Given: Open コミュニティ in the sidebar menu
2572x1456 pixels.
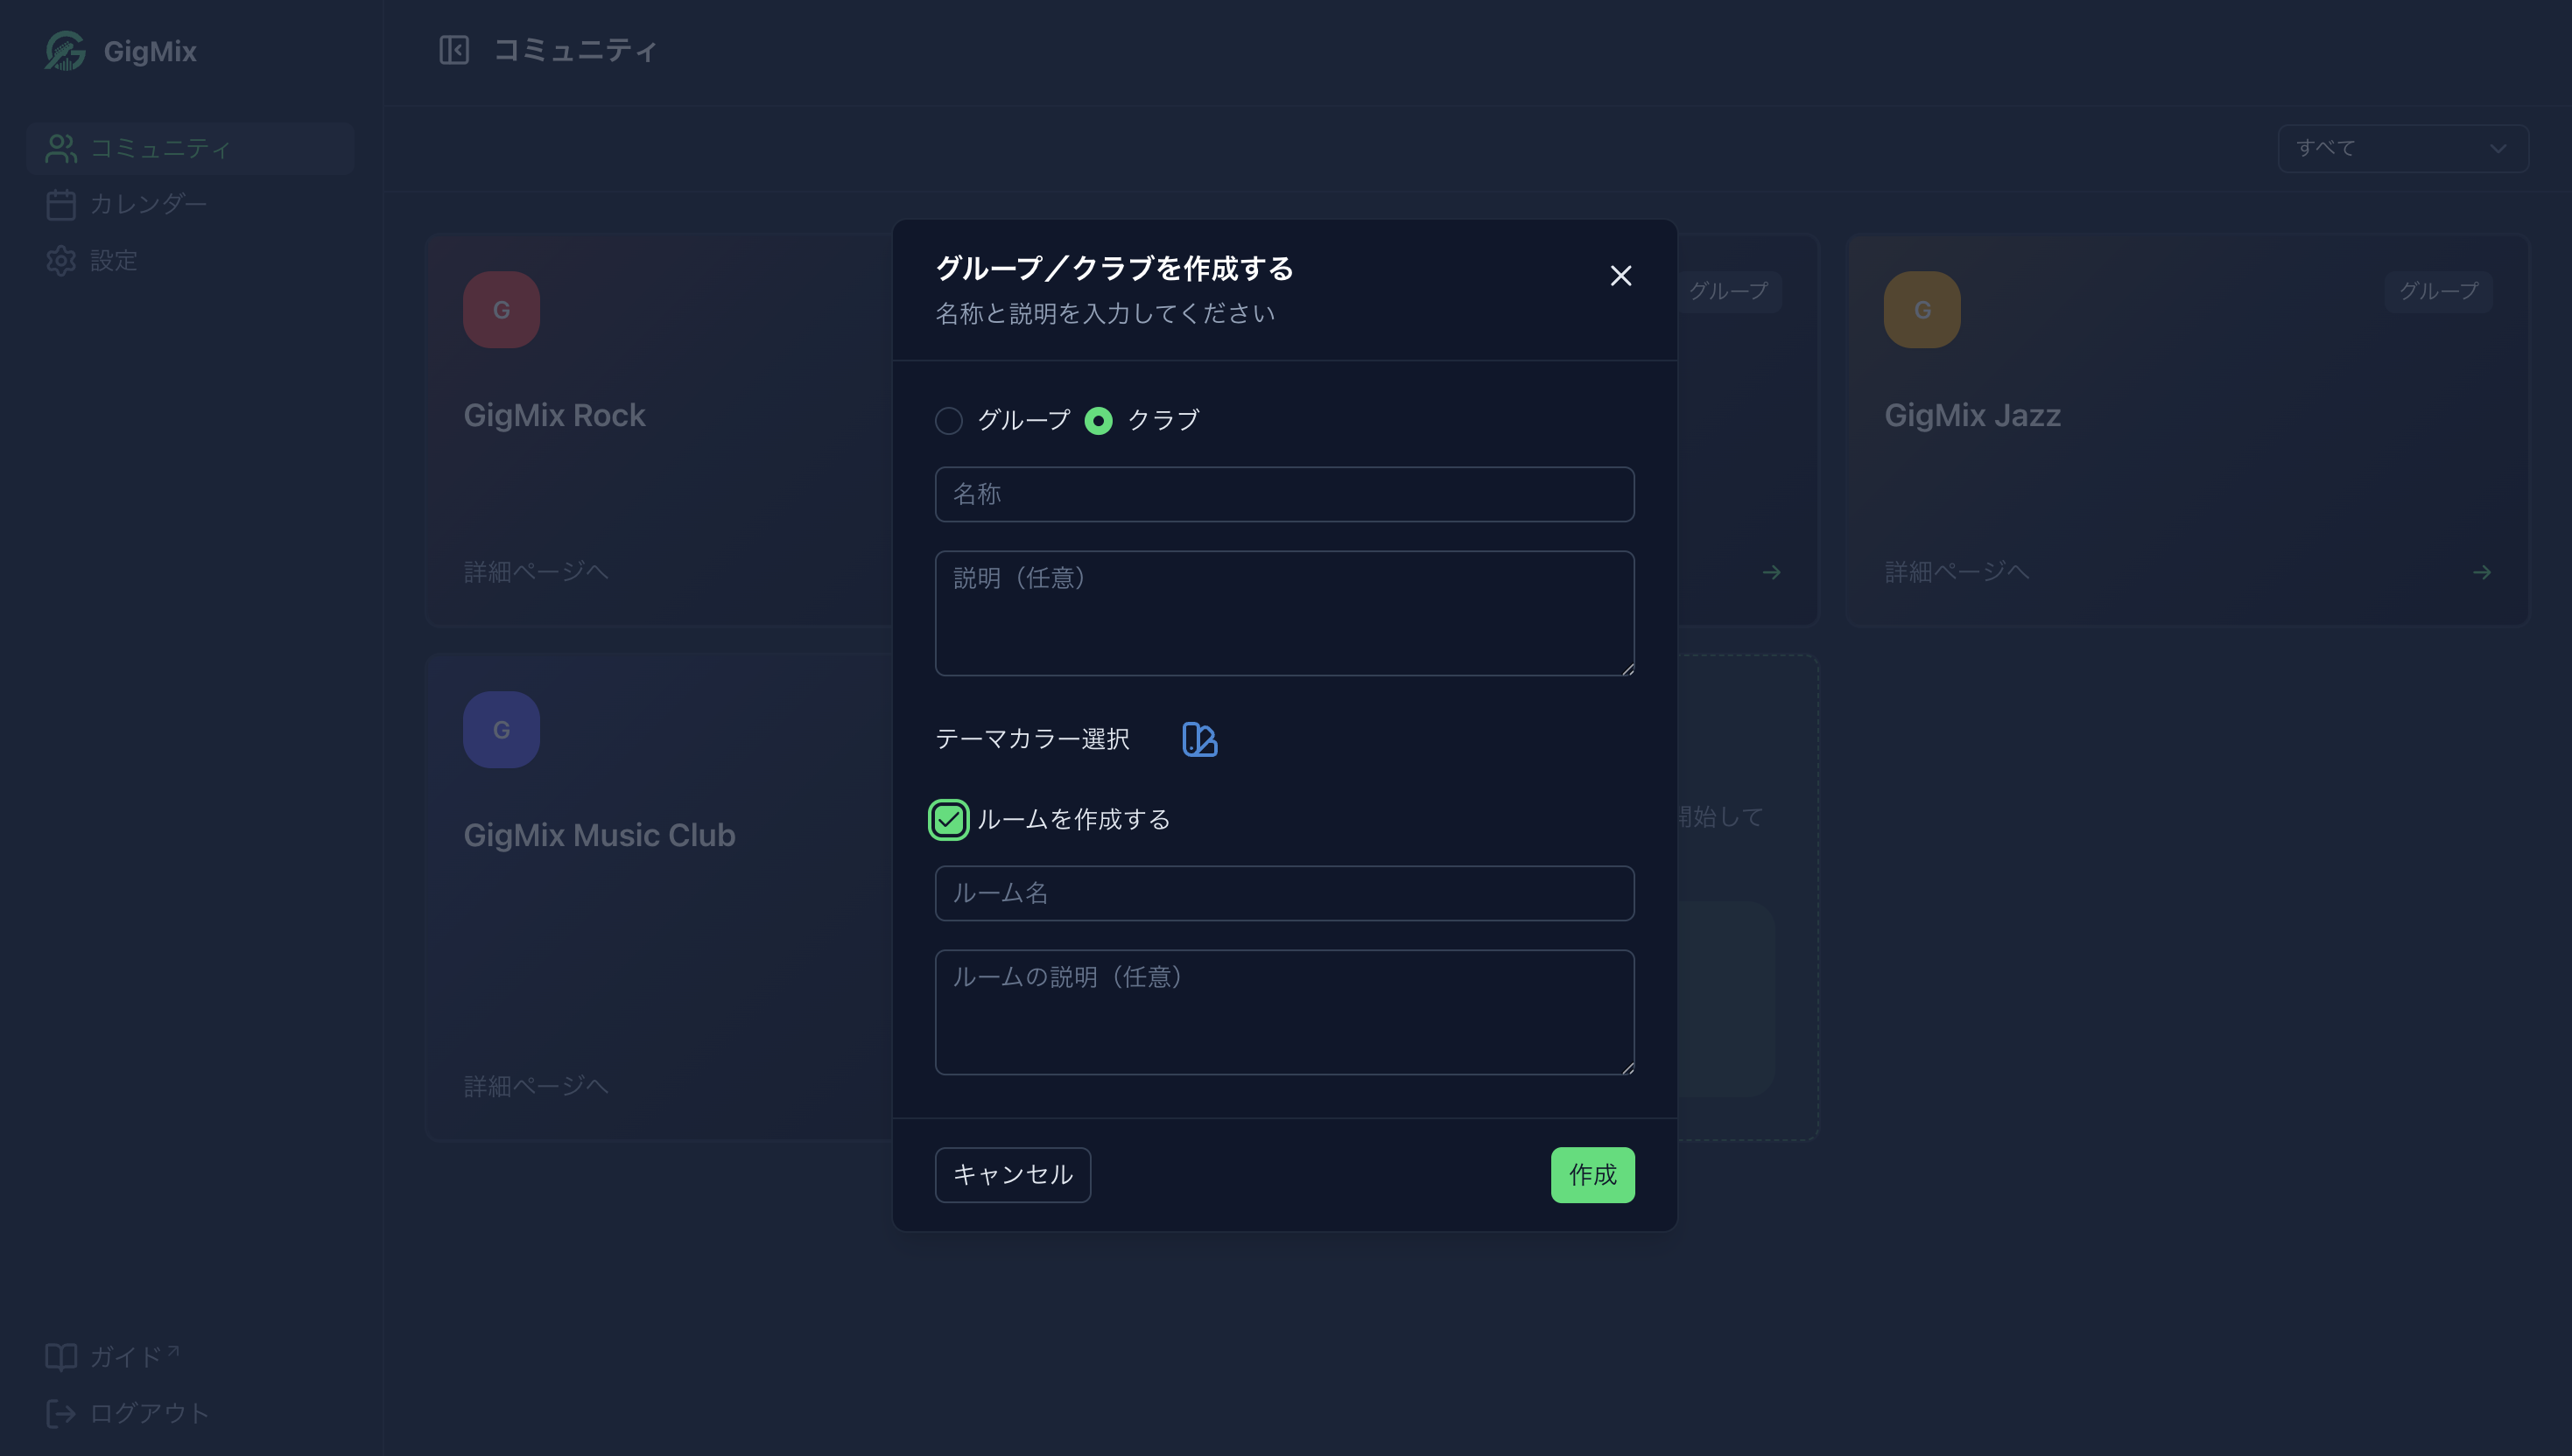Looking at the screenshot, I should [x=190, y=149].
